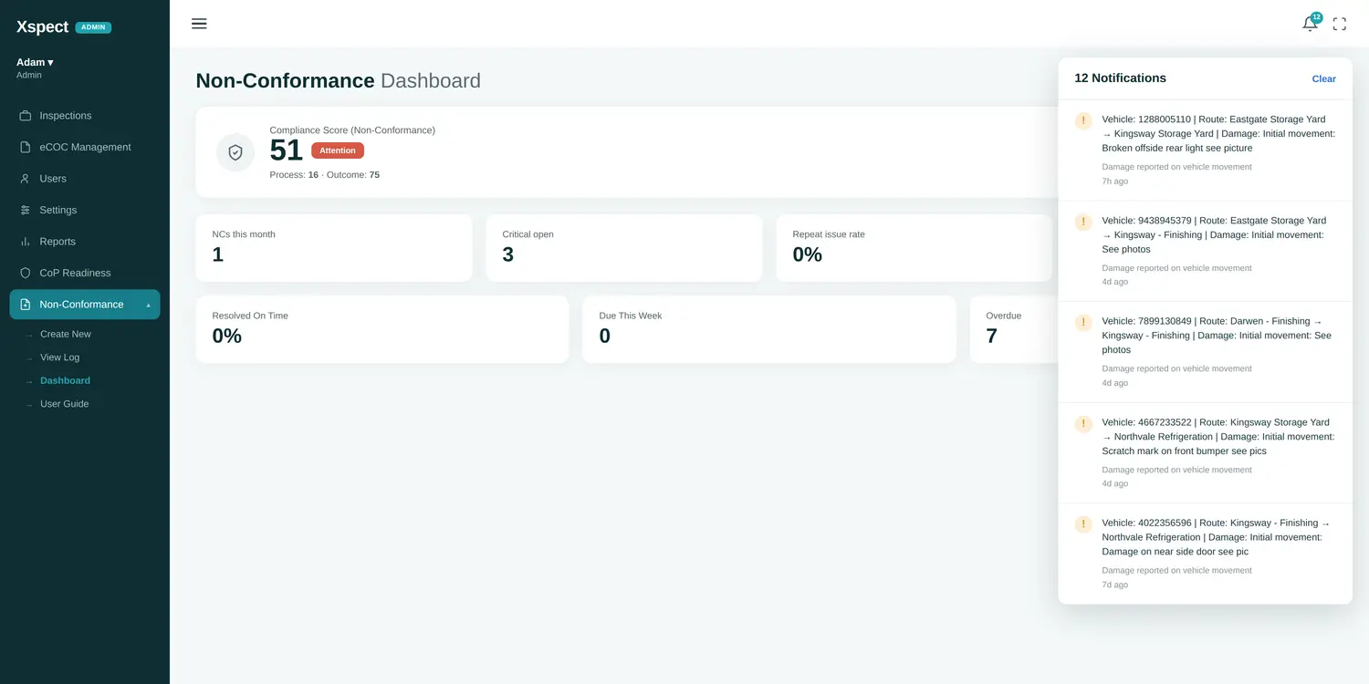Image resolution: width=1369 pixels, height=684 pixels.
Task: Click the CoP Readiness shield icon
Action: pos(26,273)
